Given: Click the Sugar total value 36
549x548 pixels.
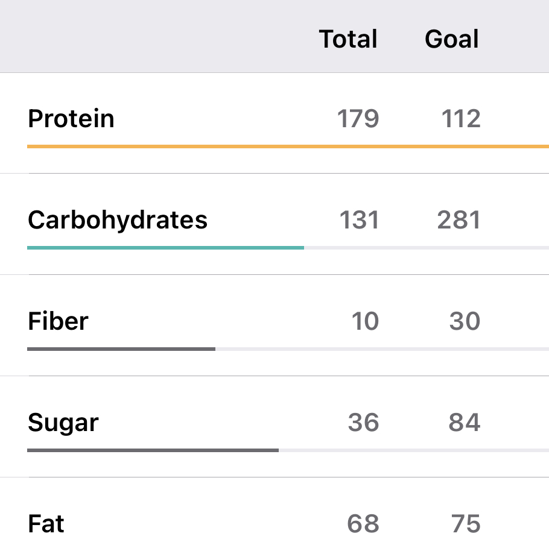Looking at the screenshot, I should click(x=363, y=423).
